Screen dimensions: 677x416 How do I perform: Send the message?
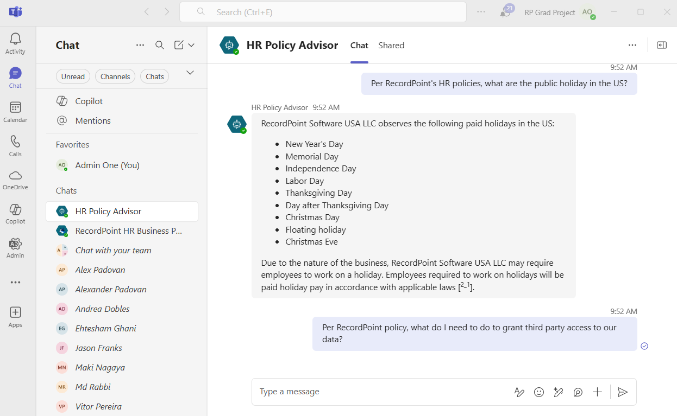tap(623, 392)
